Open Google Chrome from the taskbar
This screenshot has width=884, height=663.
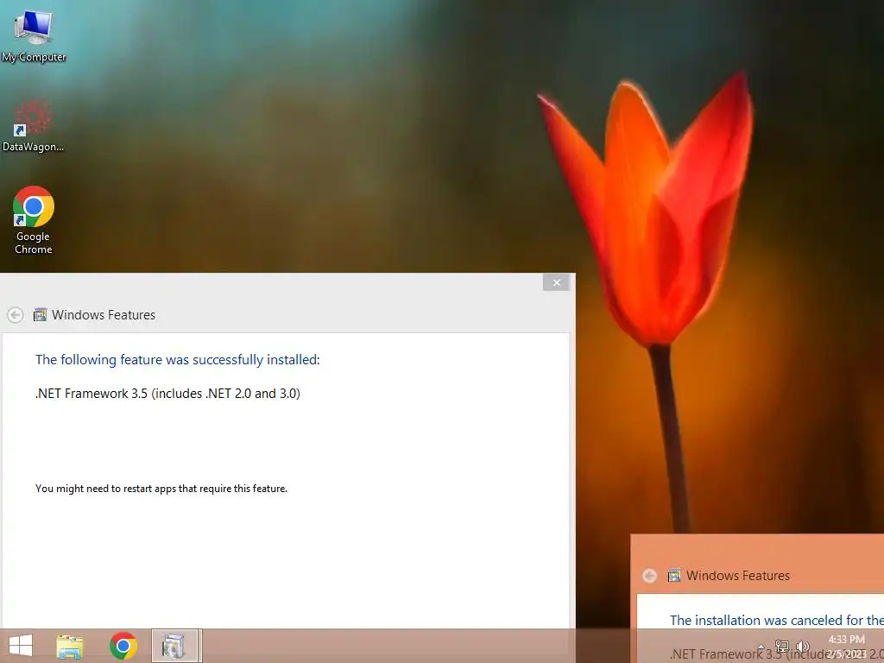[123, 646]
